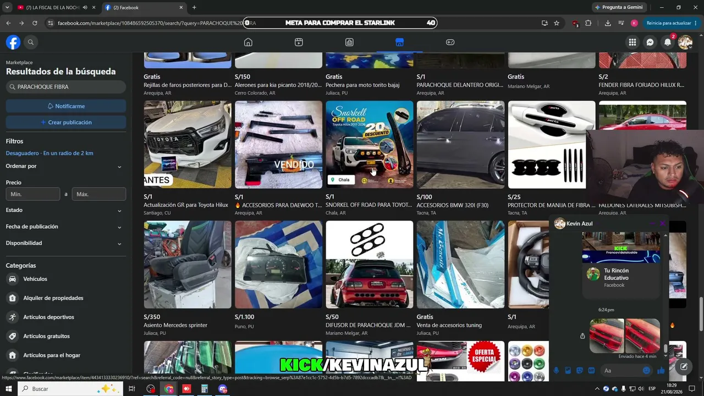704x396 pixels.
Task: Click 'Pregunta a Gemini' button
Action: click(619, 7)
